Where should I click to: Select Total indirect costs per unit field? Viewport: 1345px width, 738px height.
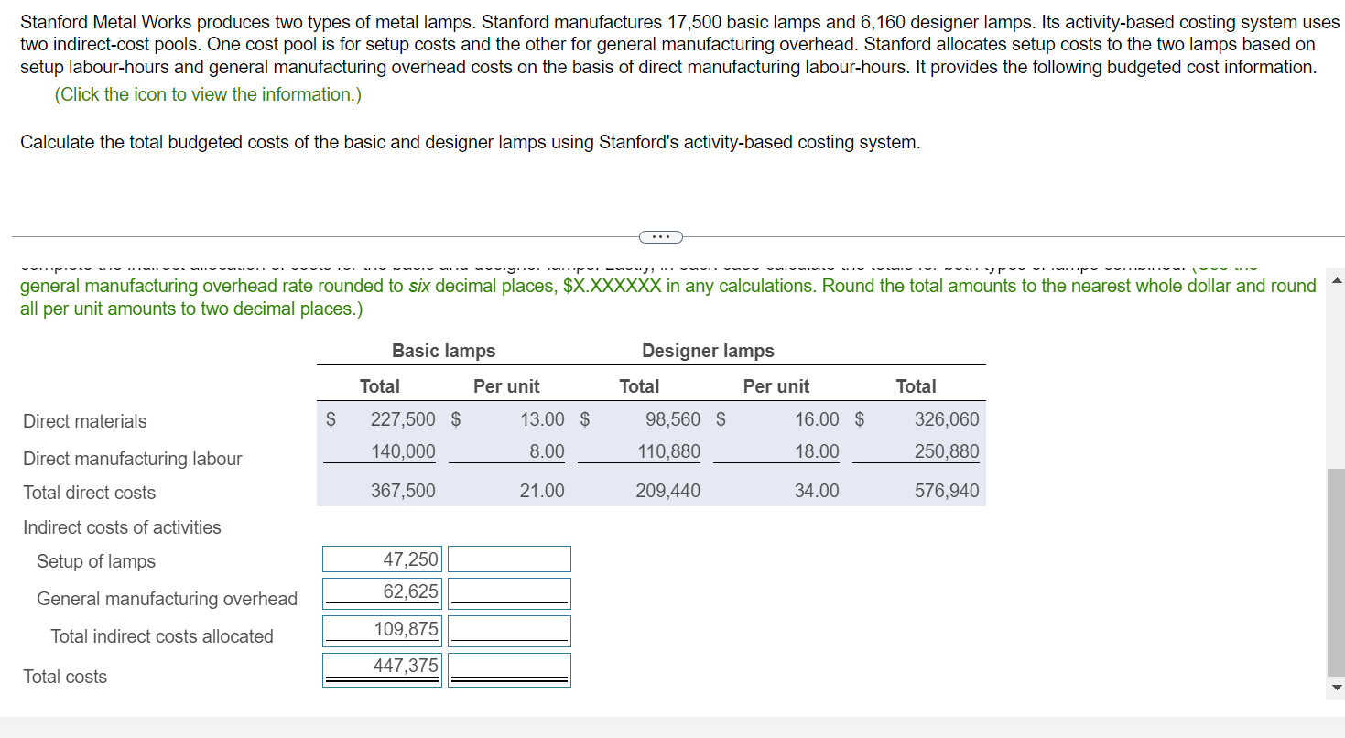tap(509, 631)
